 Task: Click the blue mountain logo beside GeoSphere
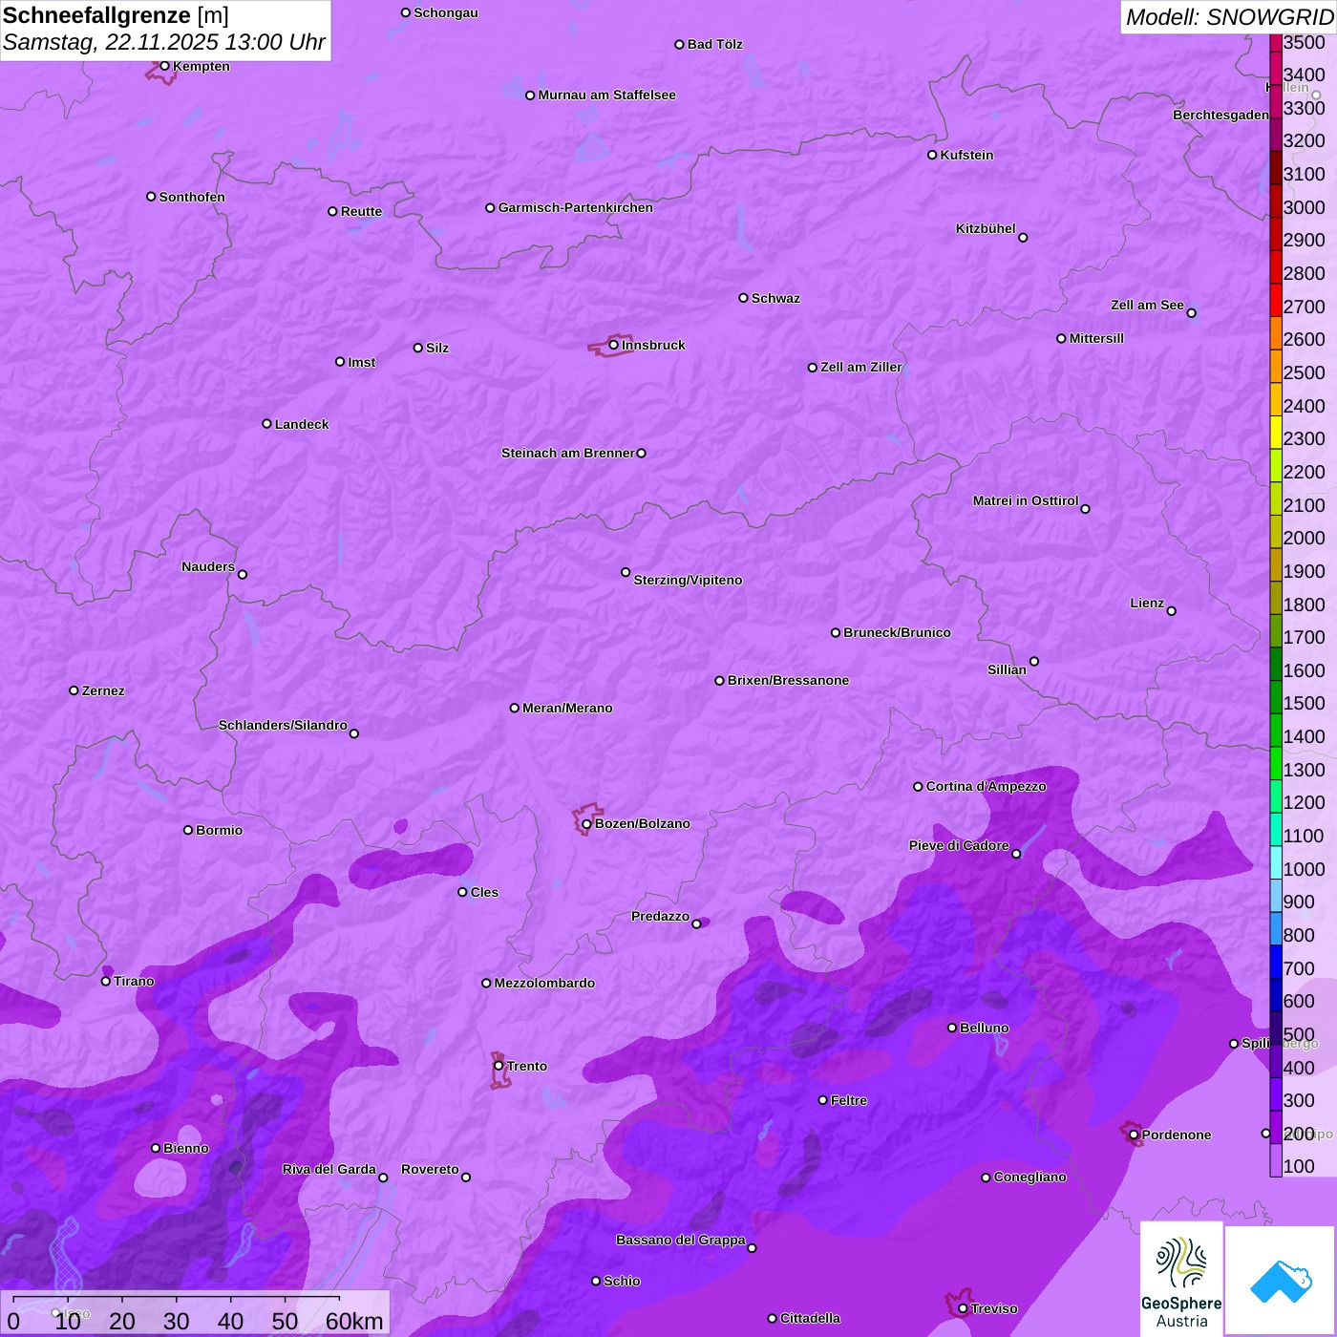pos(1281,1281)
